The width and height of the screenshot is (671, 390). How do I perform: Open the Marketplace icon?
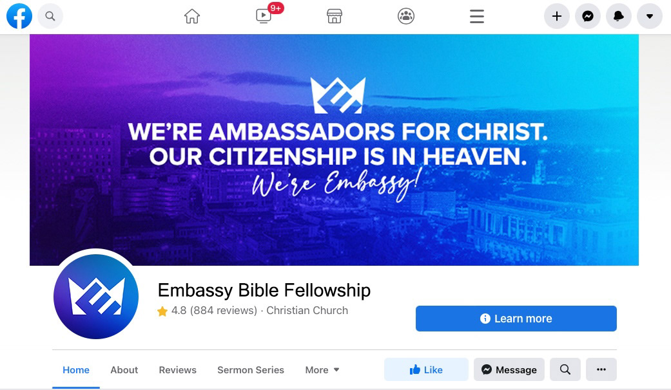[x=335, y=16]
